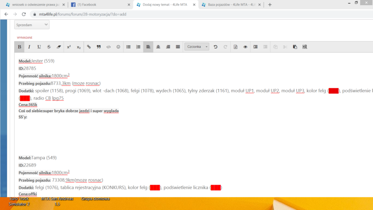Viewport: 373px width, 210px height.
Task: Toggle italic formatting button
Action: (x=29, y=47)
